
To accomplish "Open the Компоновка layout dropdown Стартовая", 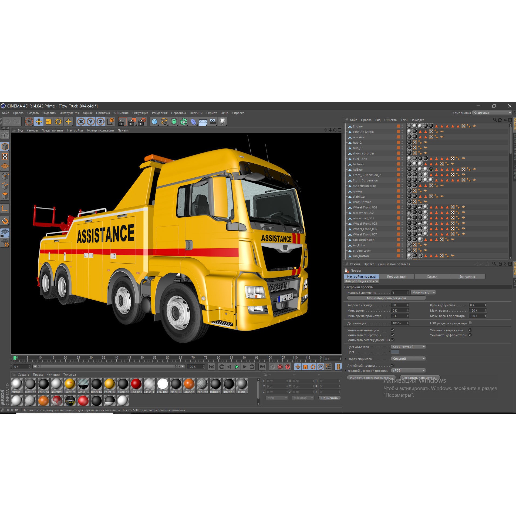I will pyautogui.click(x=492, y=113).
